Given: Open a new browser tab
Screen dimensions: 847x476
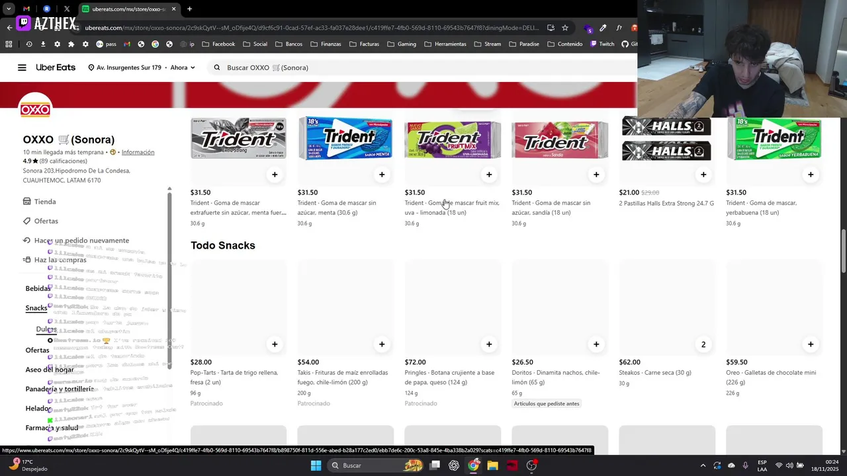Looking at the screenshot, I should 189,9.
